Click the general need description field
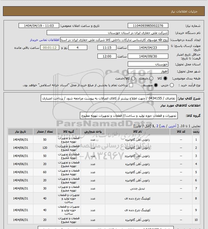 pos(109,98)
